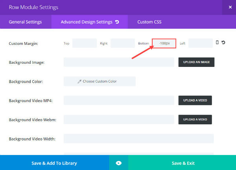Click Upload A Video for MP4
This screenshot has width=236, height=170.
coord(195,100)
